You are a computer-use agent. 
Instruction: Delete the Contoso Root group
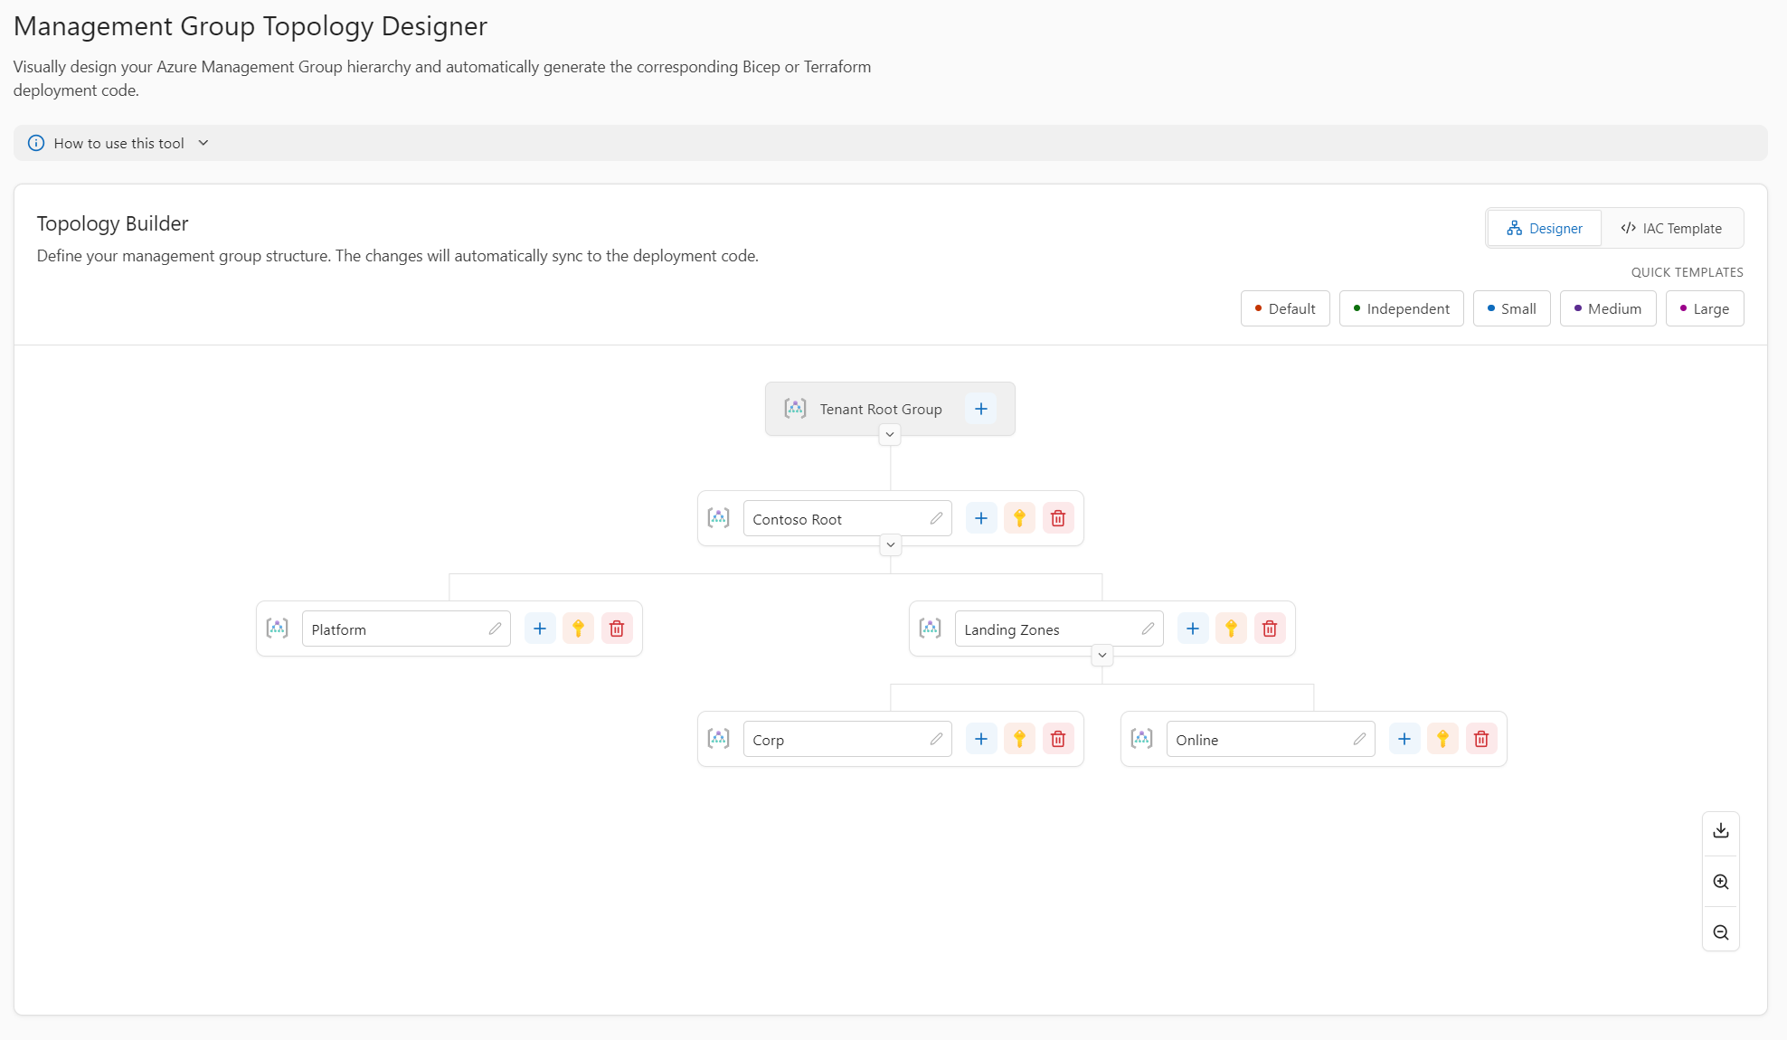click(x=1058, y=519)
